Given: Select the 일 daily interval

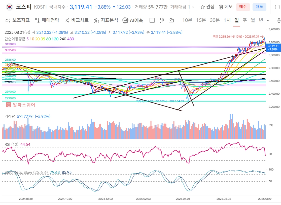Looking at the screenshot, I should (x=236, y=20).
